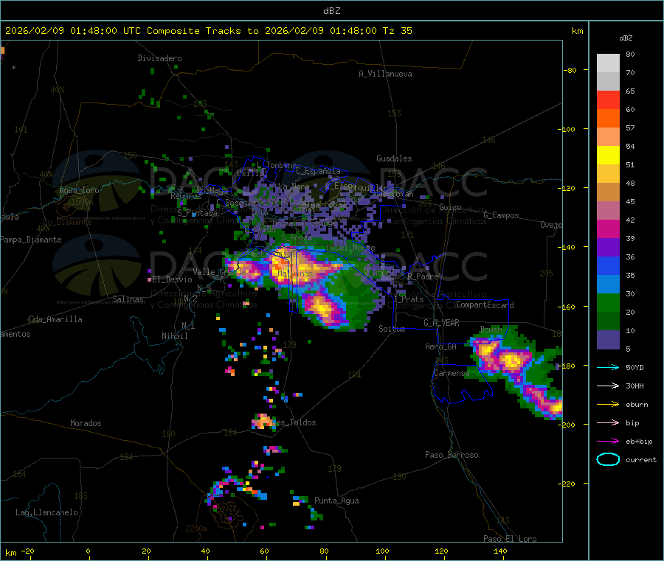Click the 'El_Desvio' map label
Viewport: 664px width, 561px height.
pyautogui.click(x=172, y=279)
